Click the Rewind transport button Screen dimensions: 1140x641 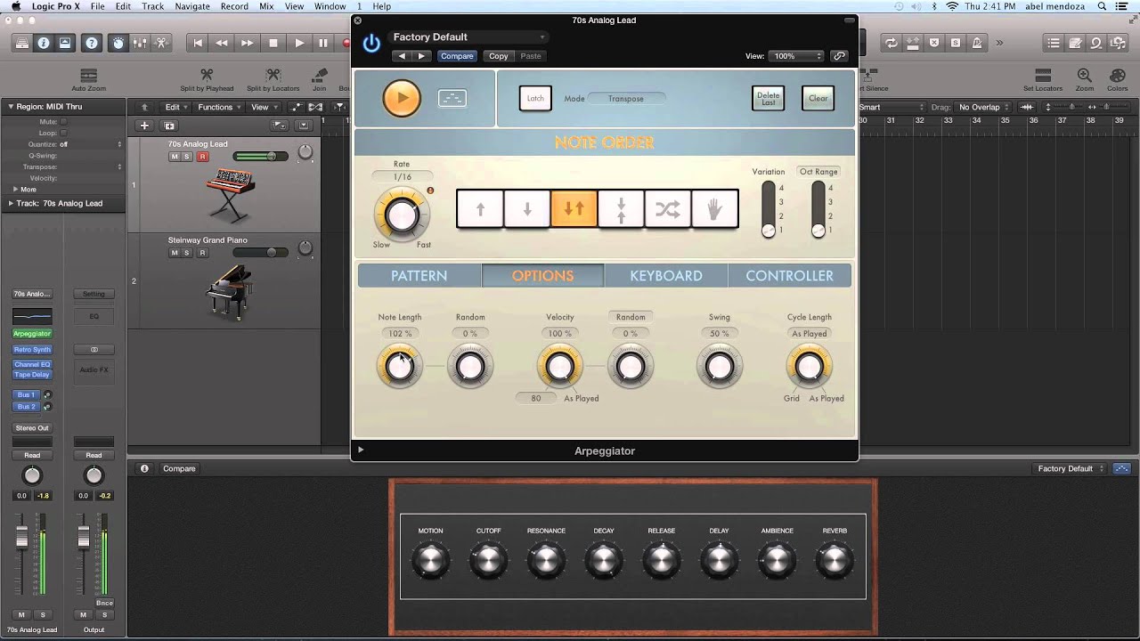point(222,43)
